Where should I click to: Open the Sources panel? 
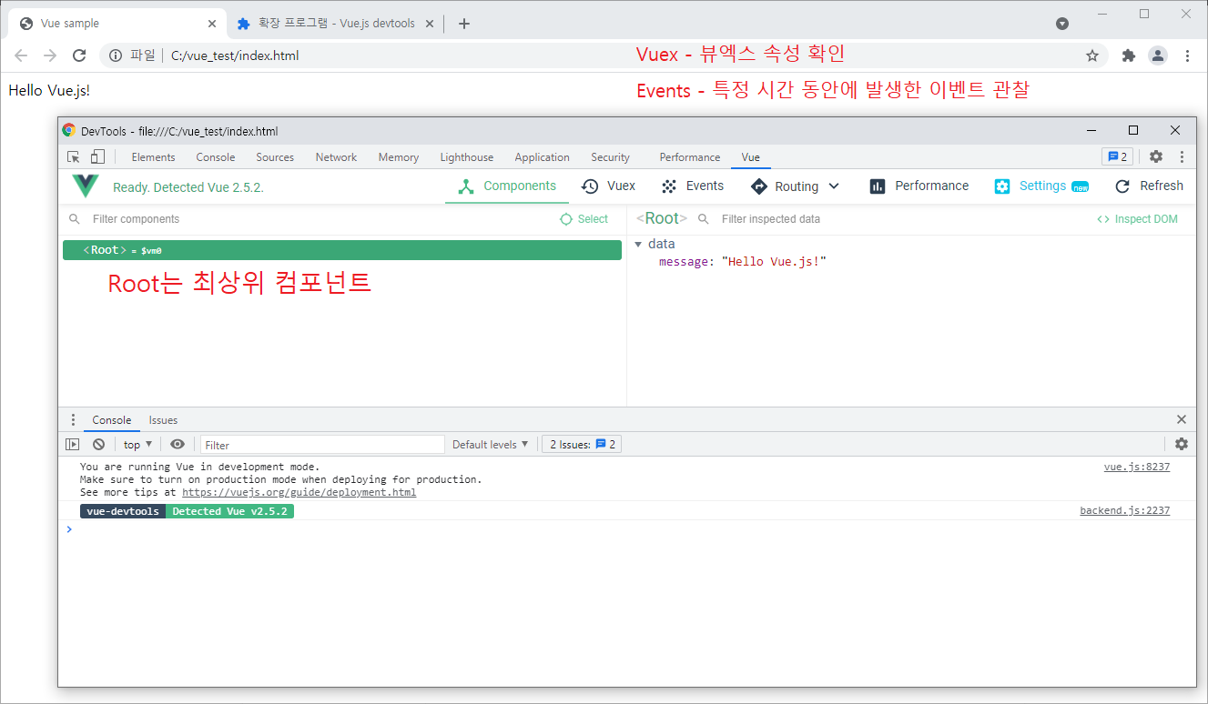pos(275,157)
